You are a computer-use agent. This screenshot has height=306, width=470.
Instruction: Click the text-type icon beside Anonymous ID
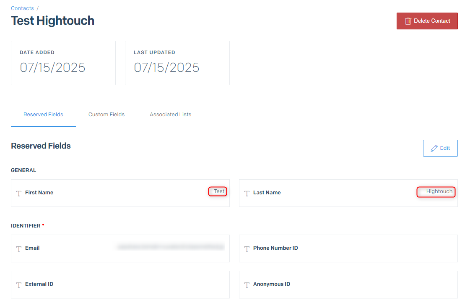pyautogui.click(x=247, y=285)
